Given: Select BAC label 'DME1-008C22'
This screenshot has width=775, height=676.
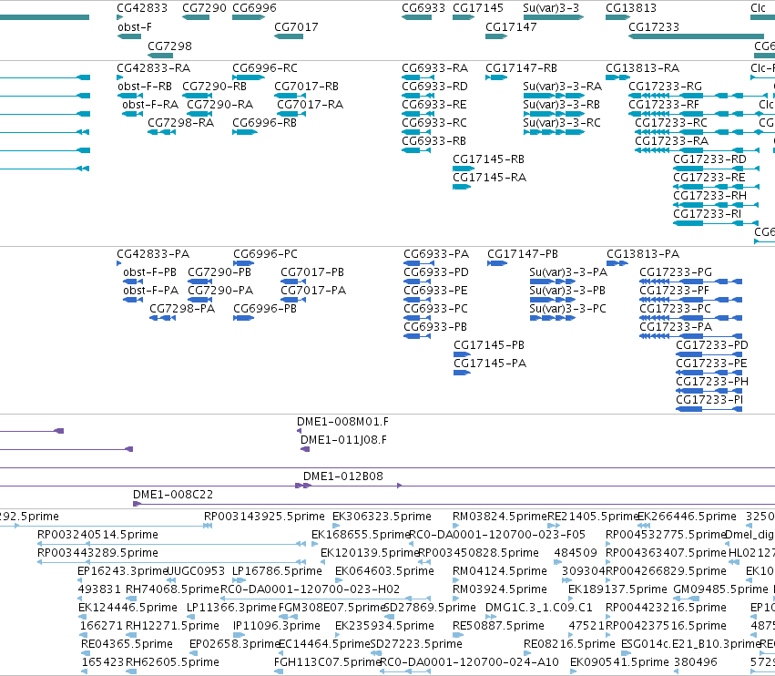Looking at the screenshot, I should (173, 495).
